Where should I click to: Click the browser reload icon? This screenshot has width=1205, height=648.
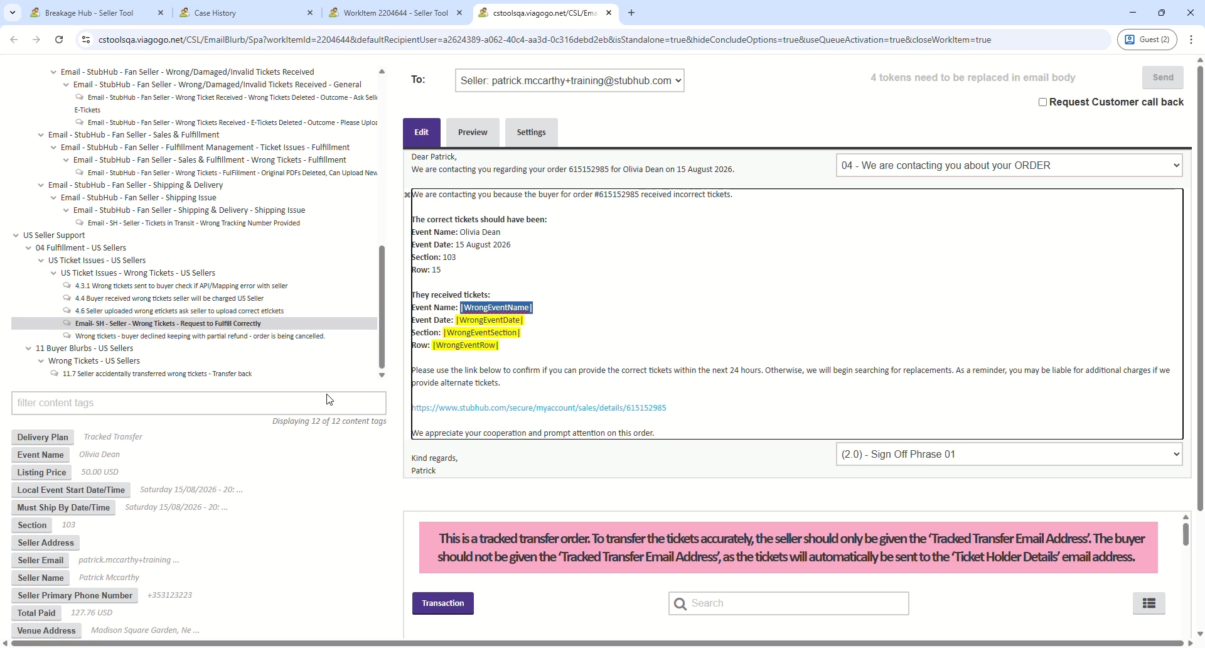tap(59, 40)
